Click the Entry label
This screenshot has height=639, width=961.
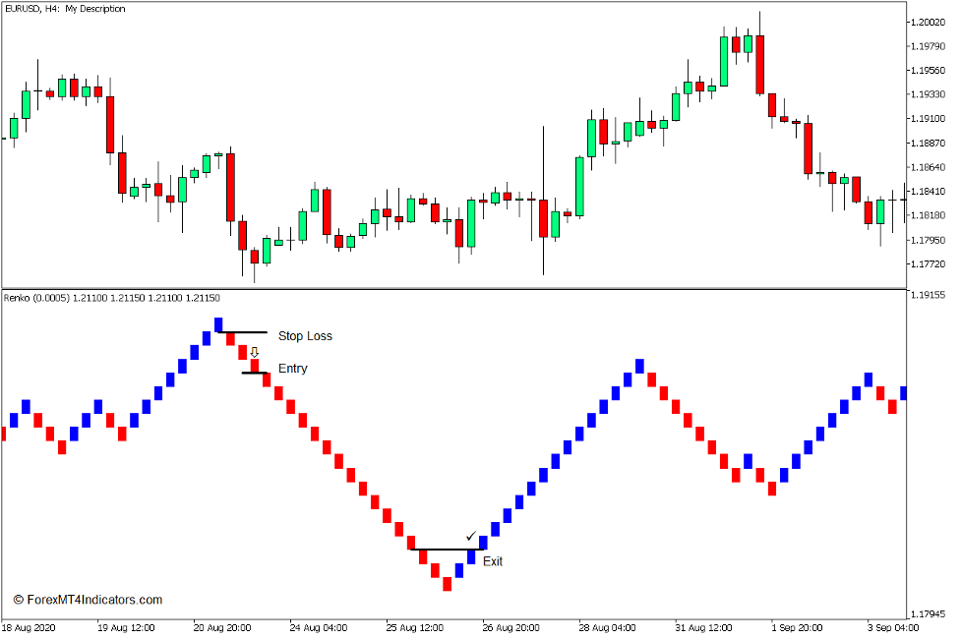point(292,369)
